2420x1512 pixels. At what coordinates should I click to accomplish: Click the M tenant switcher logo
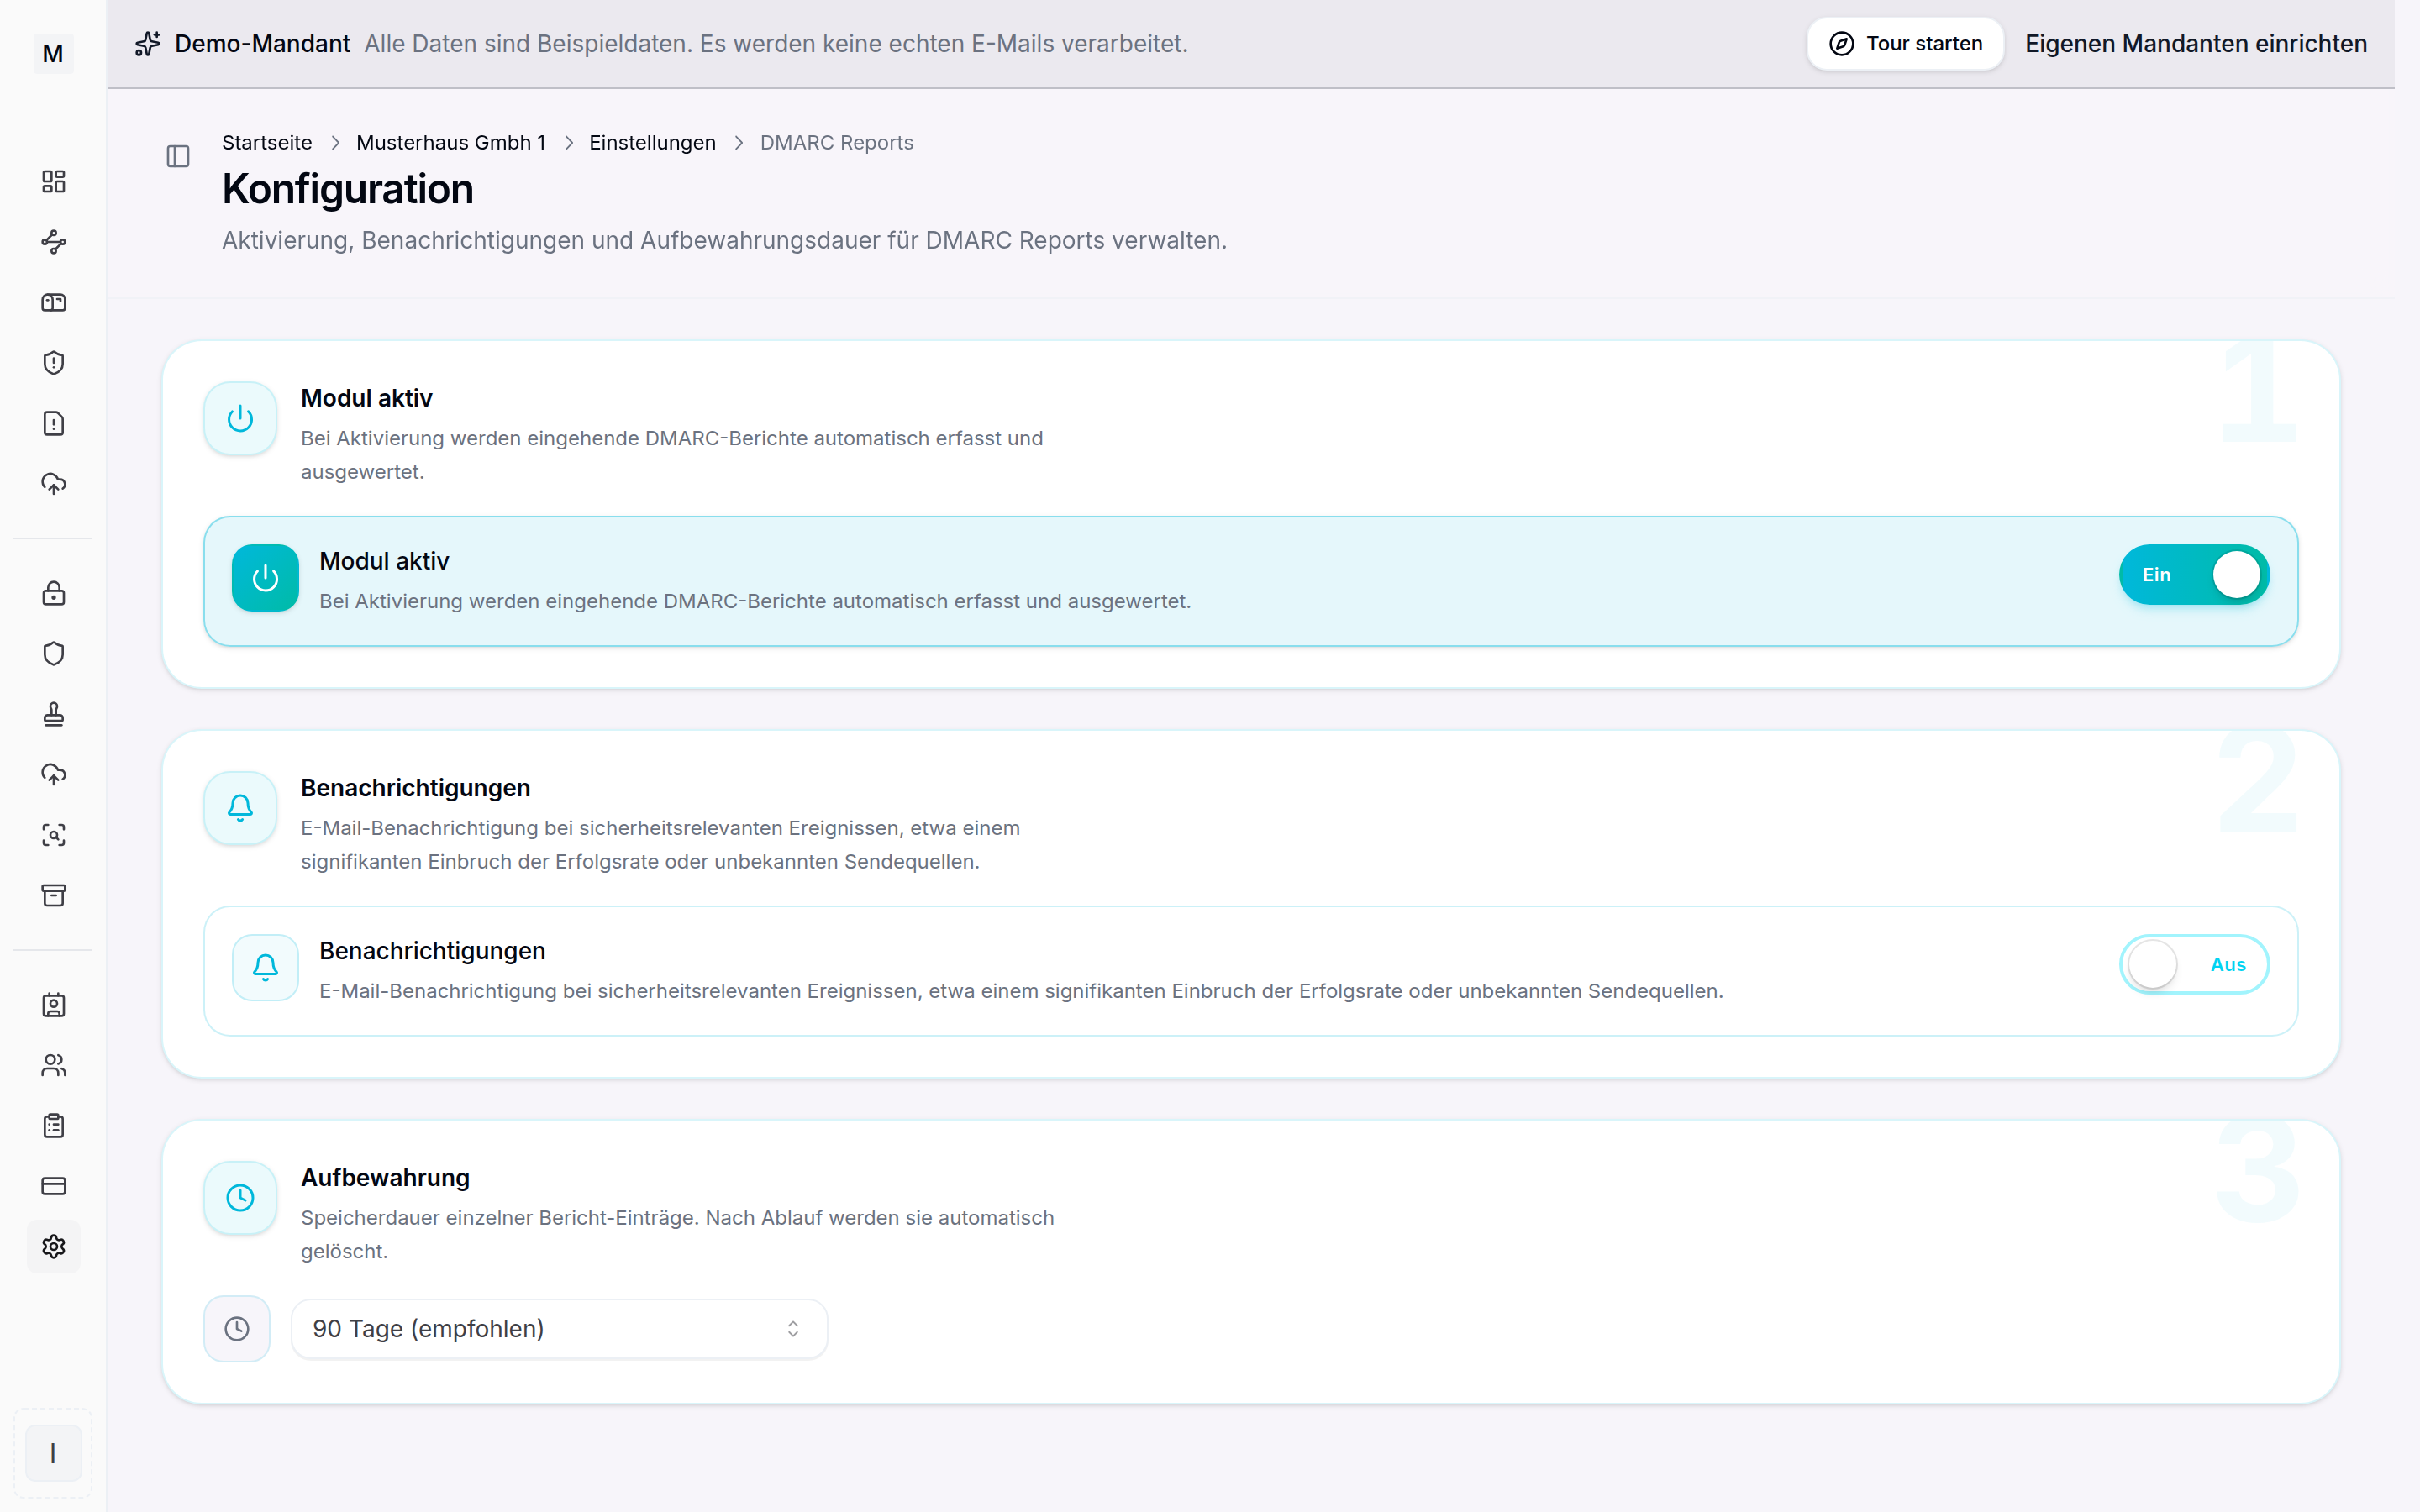[53, 53]
